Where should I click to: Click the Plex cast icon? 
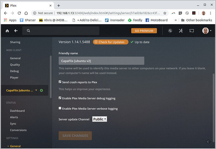pos(192,31)
